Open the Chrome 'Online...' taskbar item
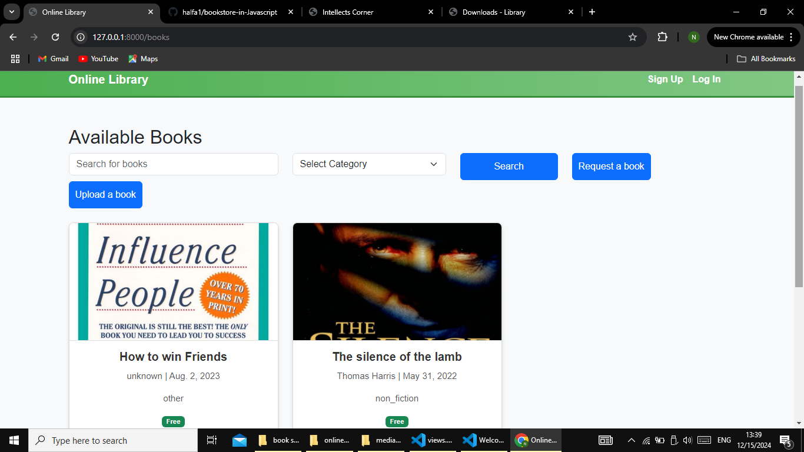 (x=536, y=440)
